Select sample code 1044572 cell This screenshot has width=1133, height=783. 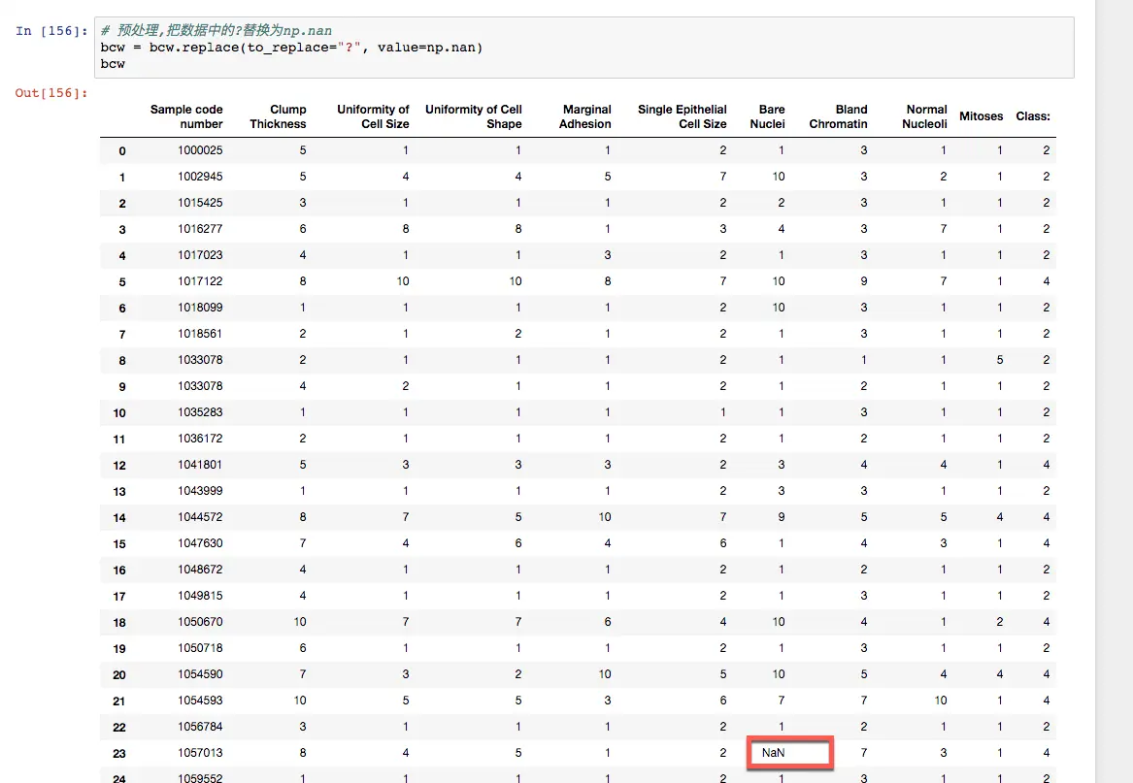tap(200, 517)
